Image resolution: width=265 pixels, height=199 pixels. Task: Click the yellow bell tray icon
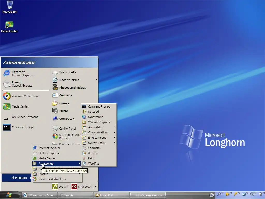[x=228, y=194]
